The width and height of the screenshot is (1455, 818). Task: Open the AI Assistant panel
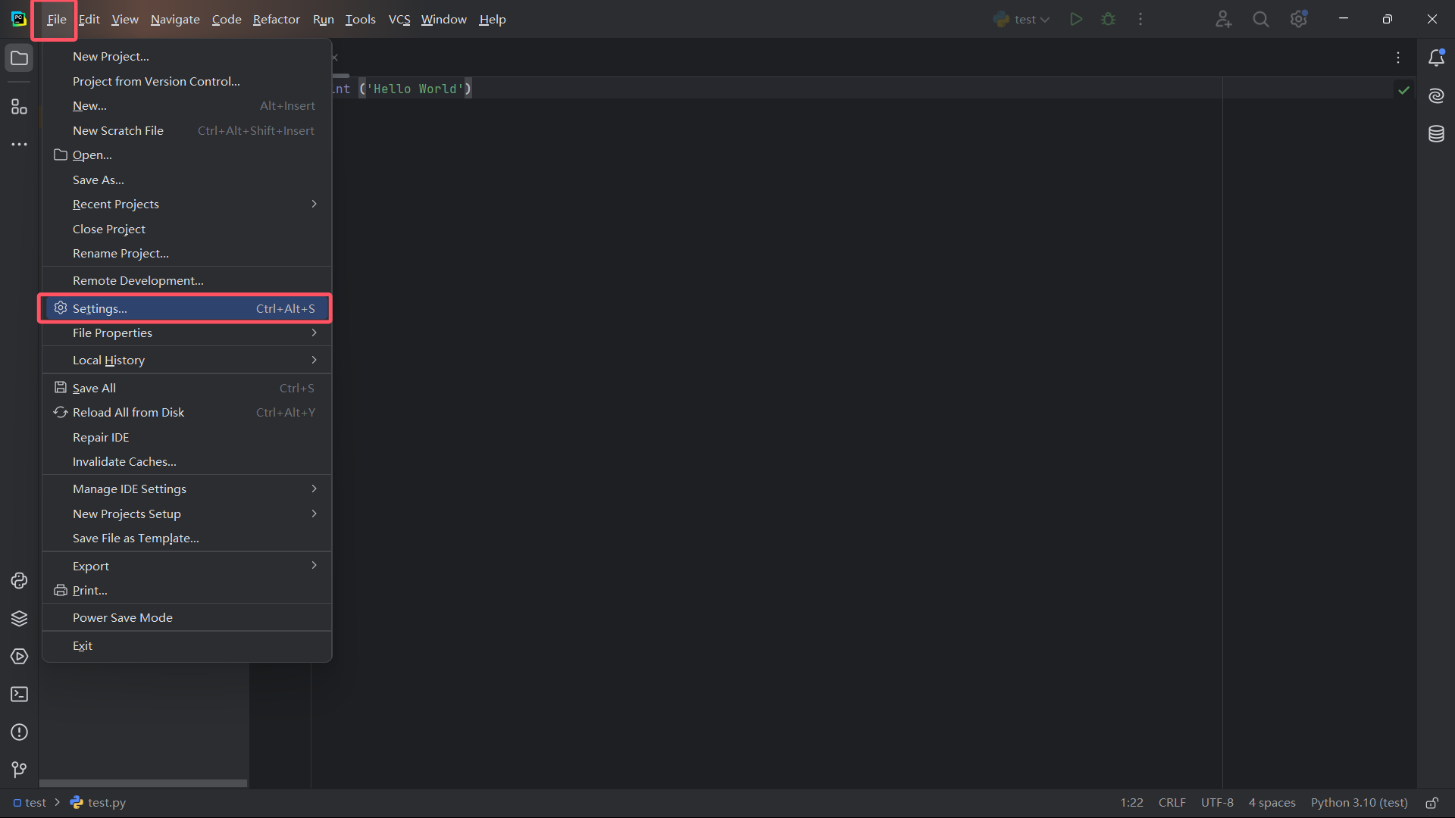pyautogui.click(x=1436, y=96)
